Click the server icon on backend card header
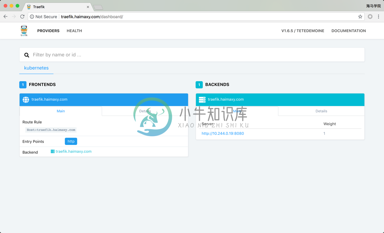The height and width of the screenshot is (233, 384). point(202,100)
